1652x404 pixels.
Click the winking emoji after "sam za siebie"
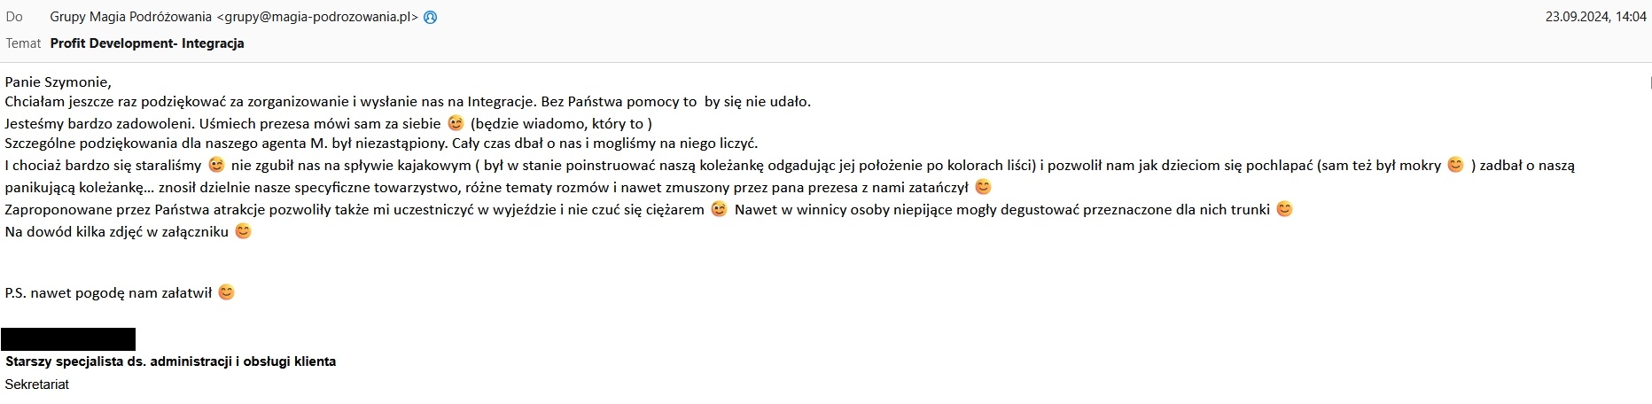coord(456,123)
